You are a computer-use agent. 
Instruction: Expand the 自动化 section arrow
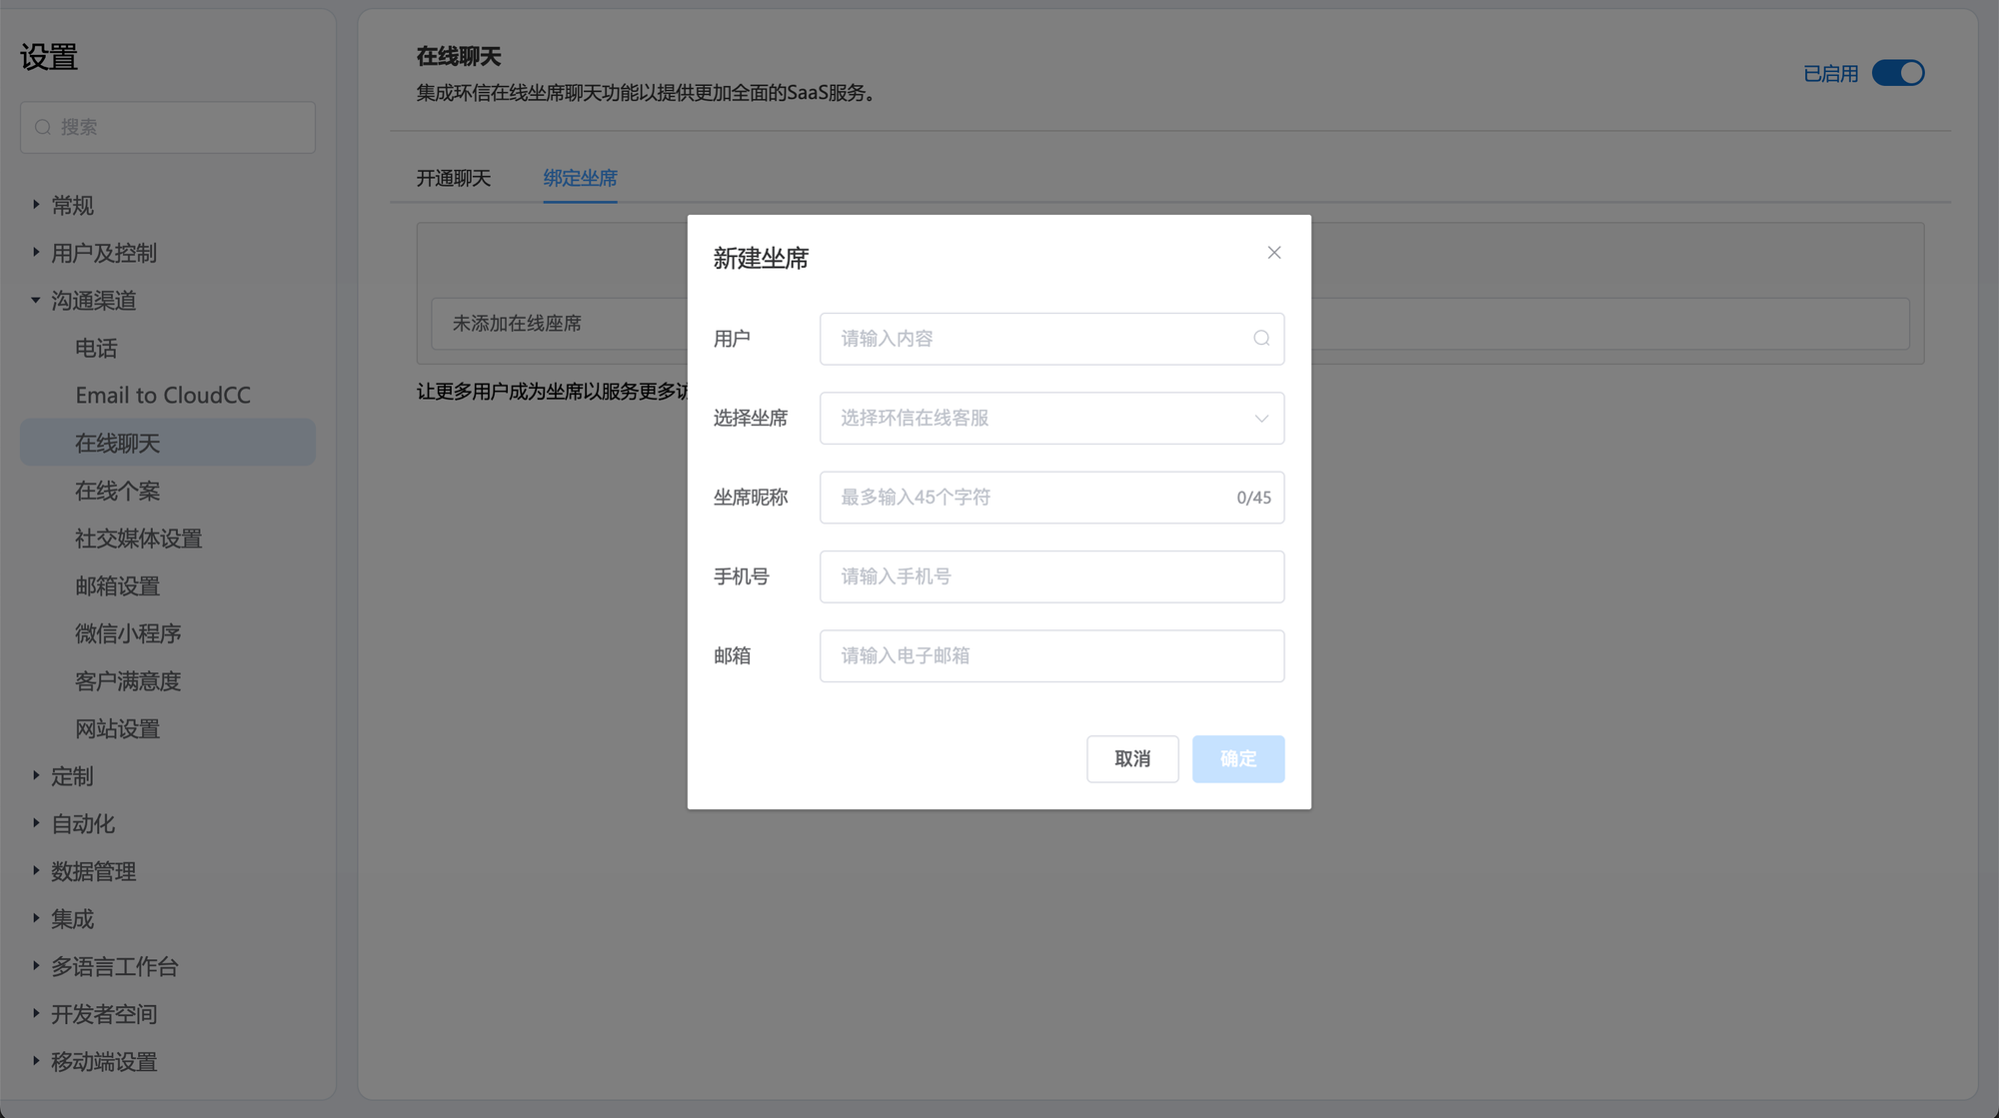point(36,823)
